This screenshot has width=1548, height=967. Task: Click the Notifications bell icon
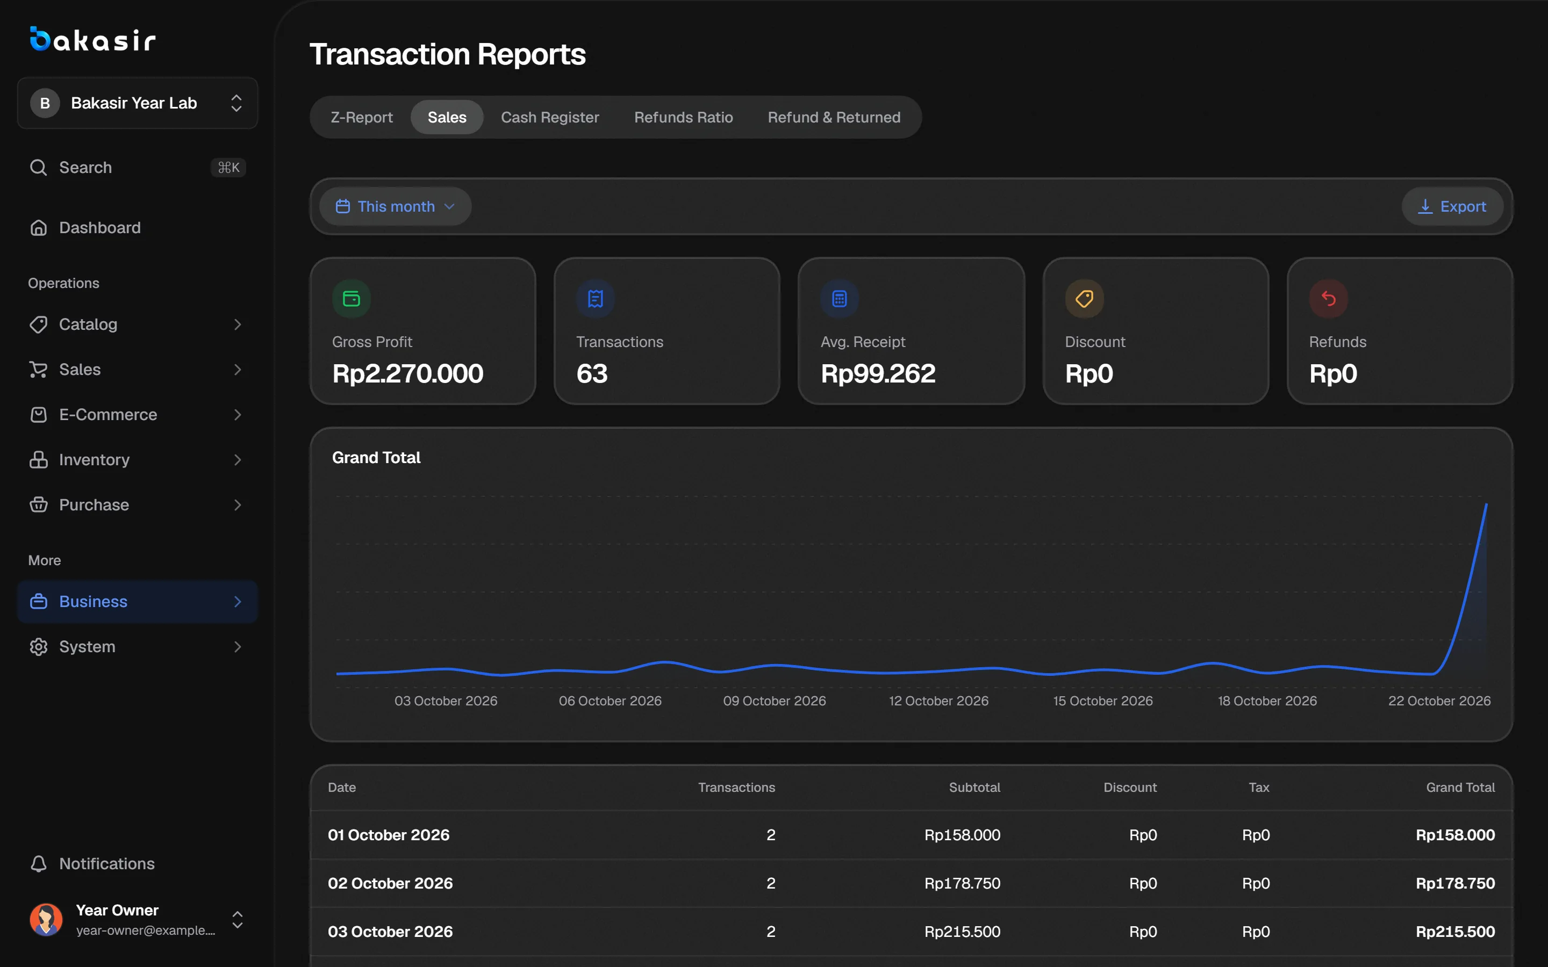(38, 864)
